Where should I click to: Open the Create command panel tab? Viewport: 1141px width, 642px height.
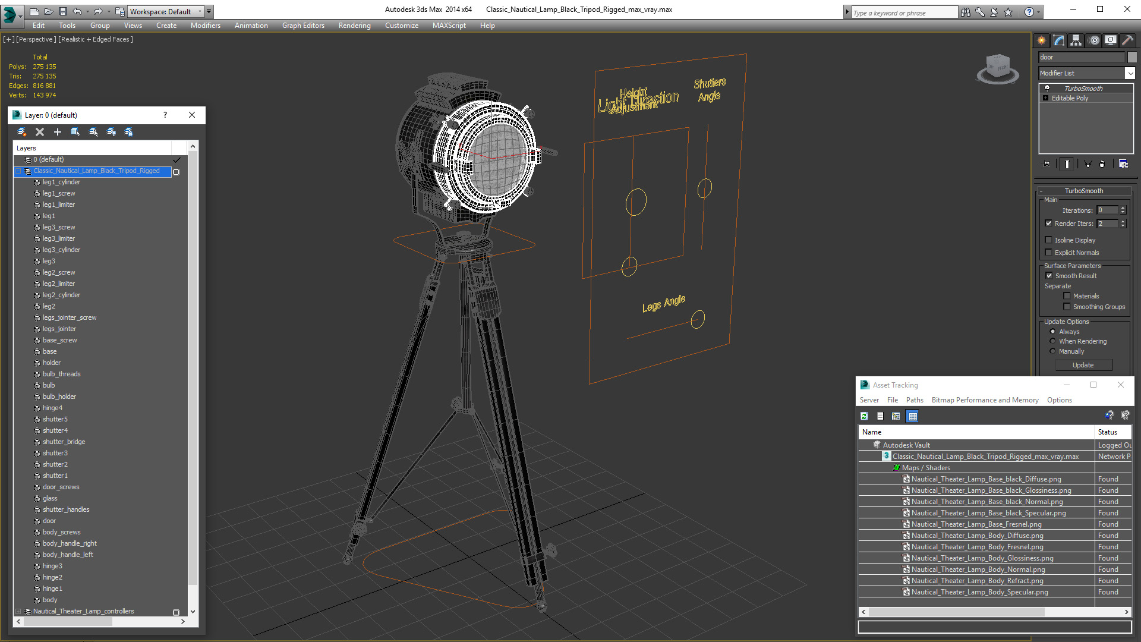tap(1042, 40)
